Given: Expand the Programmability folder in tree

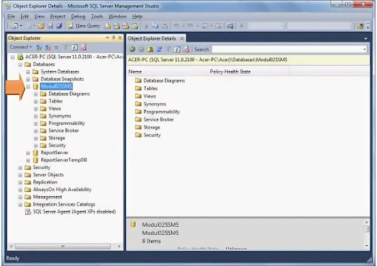Looking at the screenshot, I should (36, 124).
